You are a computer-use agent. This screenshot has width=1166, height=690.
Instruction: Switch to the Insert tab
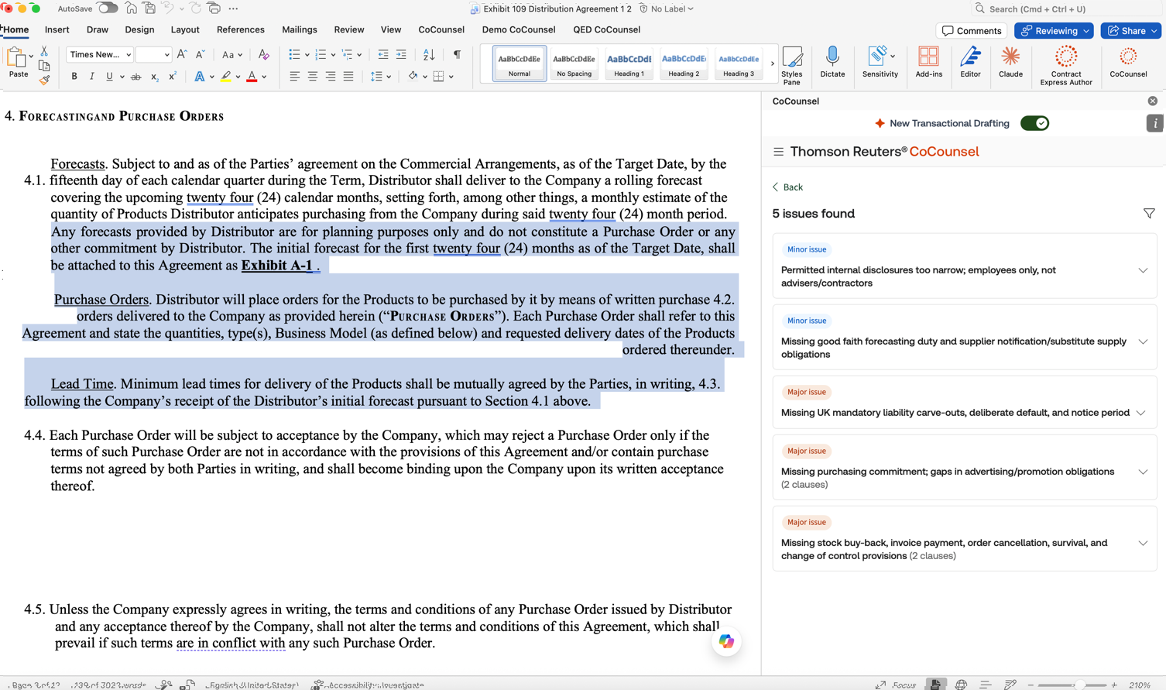(x=57, y=29)
